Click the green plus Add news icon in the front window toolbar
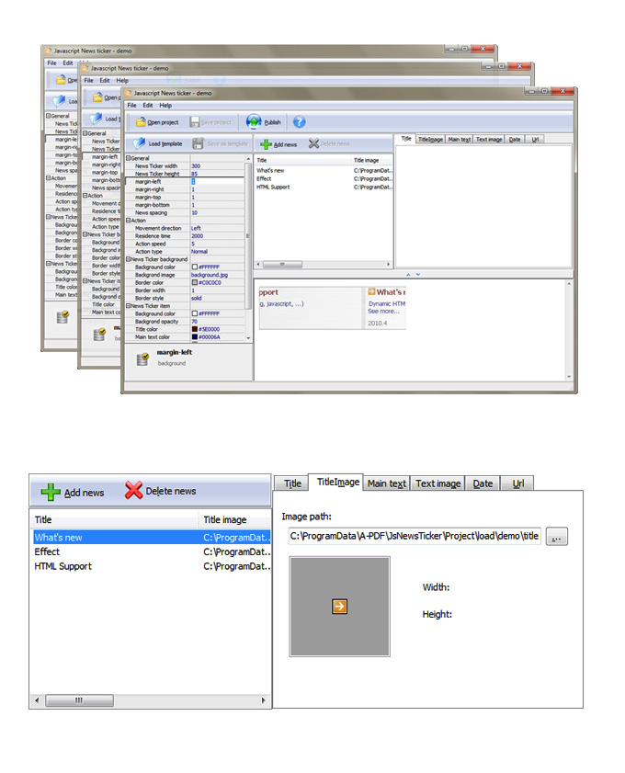 [x=265, y=144]
